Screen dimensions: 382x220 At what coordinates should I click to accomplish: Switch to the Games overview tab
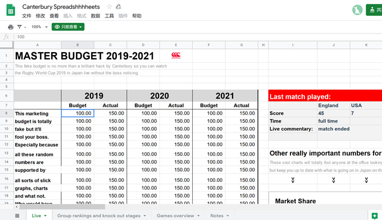pyautogui.click(x=175, y=216)
